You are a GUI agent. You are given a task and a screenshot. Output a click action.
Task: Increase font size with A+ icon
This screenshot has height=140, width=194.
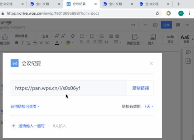tap(57, 36)
